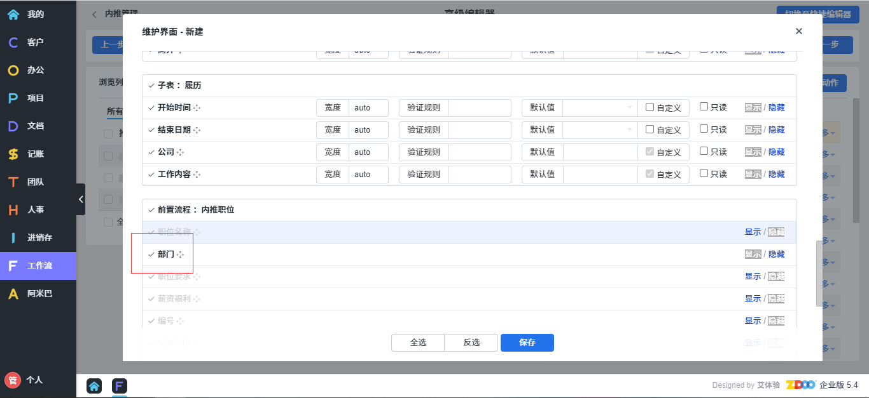Image resolution: width=869 pixels, height=398 pixels.
Task: Click the home icon in bottom taskbar
Action: tap(94, 386)
